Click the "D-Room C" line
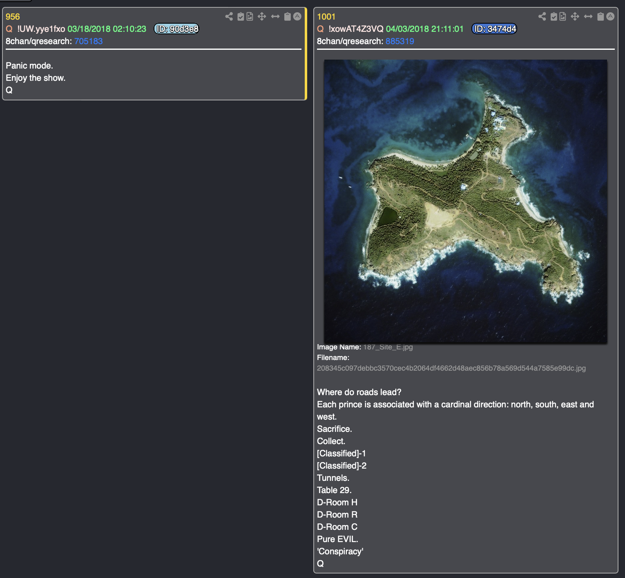This screenshot has height=578, width=625. 337,527
